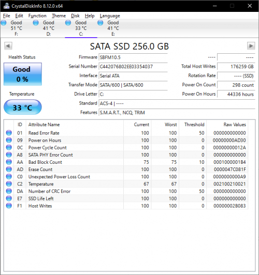Click the Power Cycle Count status orb
The height and width of the screenshot is (275, 259).
click(9, 147)
